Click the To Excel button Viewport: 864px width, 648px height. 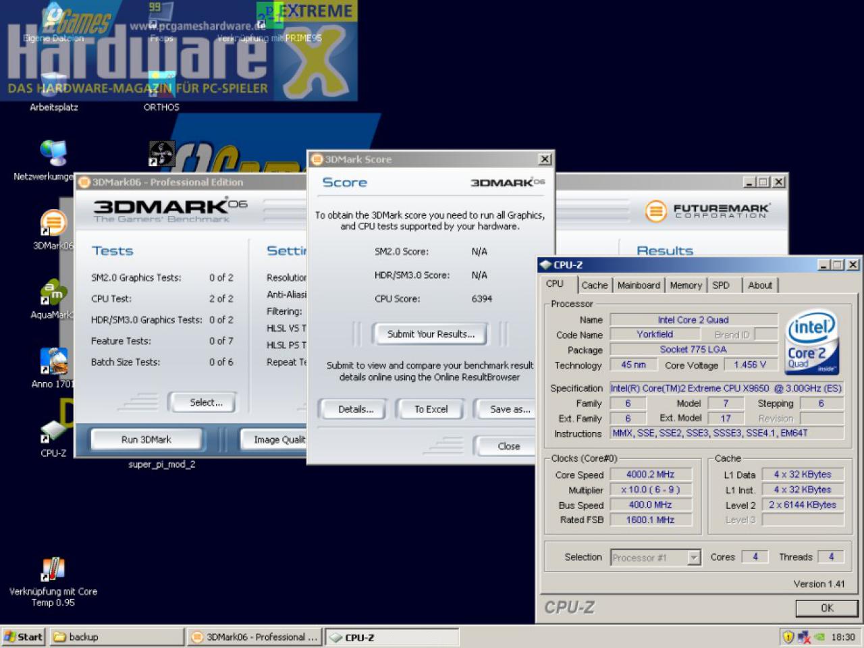click(x=431, y=409)
